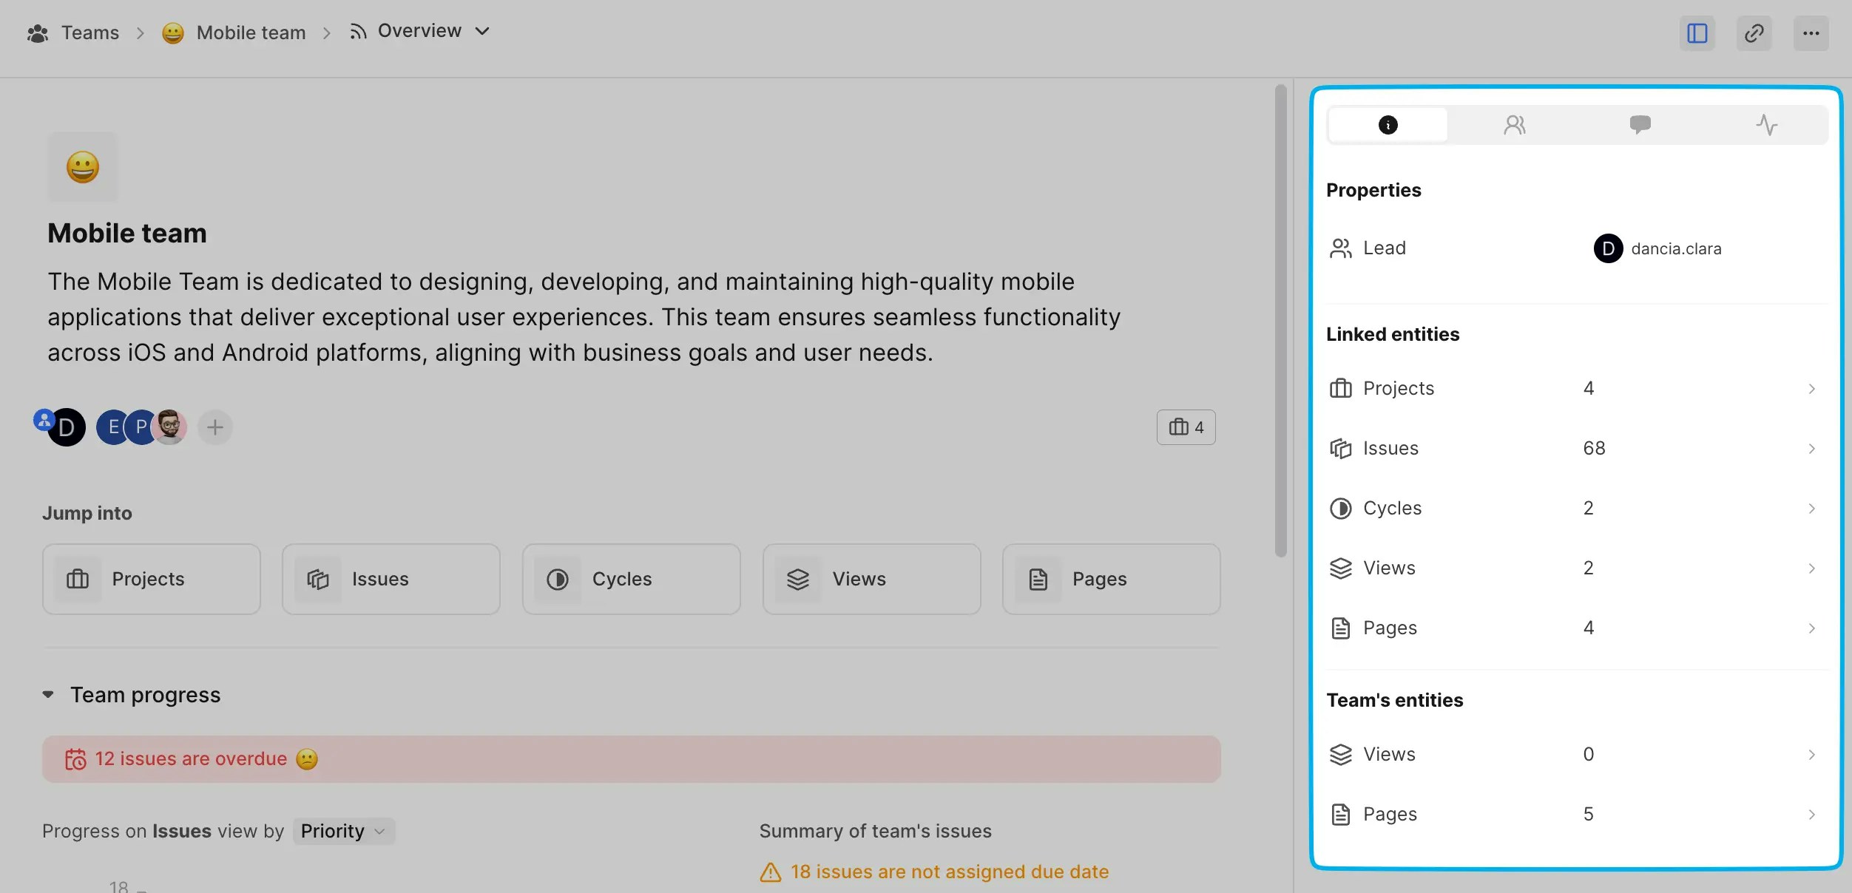Click the 12 issues are overdue banner
The height and width of the screenshot is (893, 1852).
pyautogui.click(x=630, y=759)
